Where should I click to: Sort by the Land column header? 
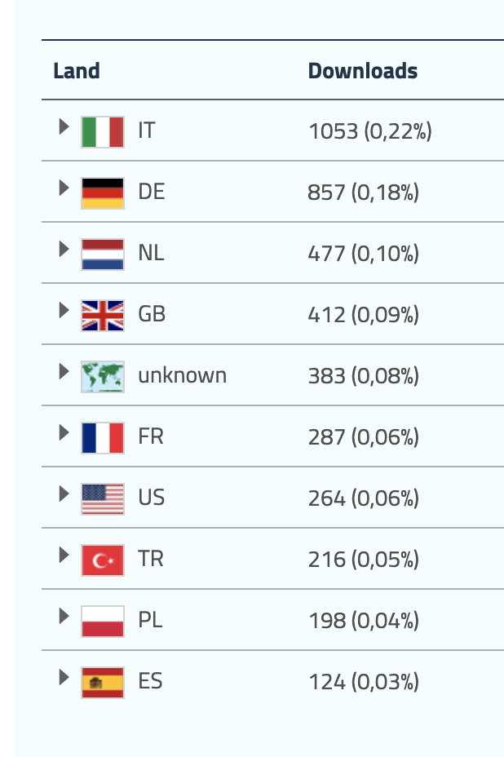coord(77,71)
